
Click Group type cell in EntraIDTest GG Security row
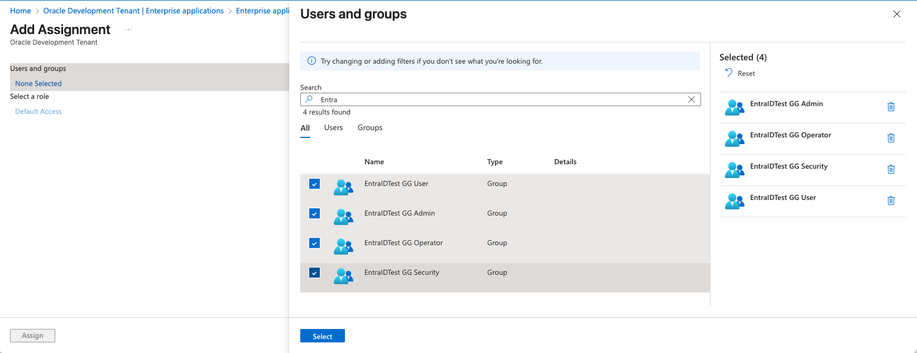point(497,272)
